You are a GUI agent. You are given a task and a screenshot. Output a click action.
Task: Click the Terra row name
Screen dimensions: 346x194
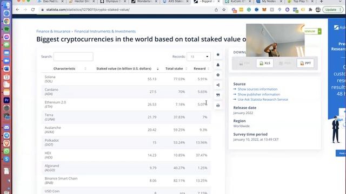(49, 115)
